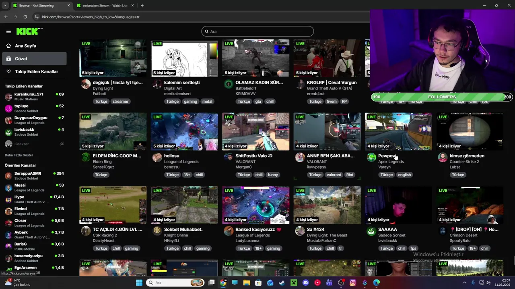Viewport: 515px width, 289px height.
Task: Open a new browser tab
Action: click(x=142, y=6)
